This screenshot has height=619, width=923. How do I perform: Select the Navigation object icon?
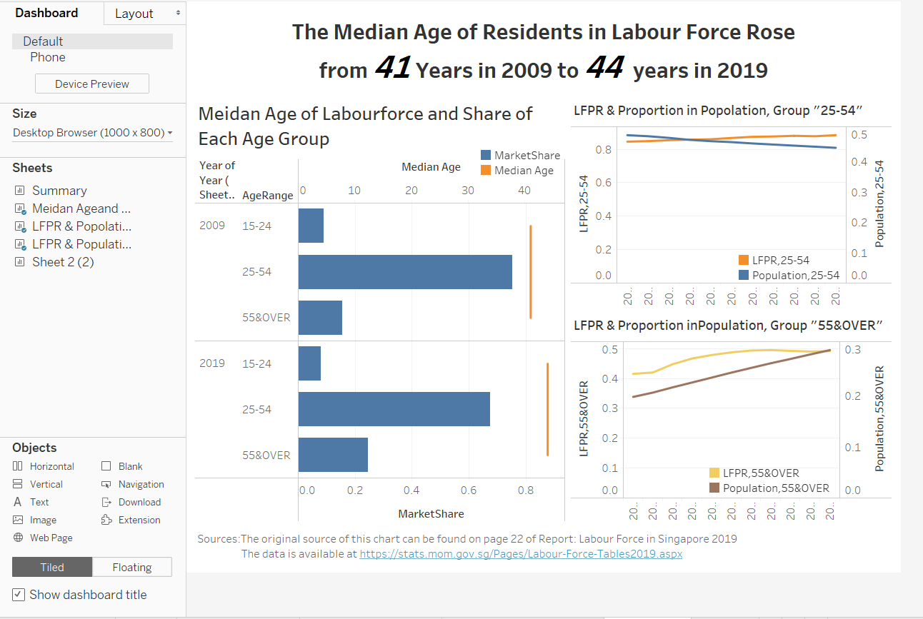(106, 484)
